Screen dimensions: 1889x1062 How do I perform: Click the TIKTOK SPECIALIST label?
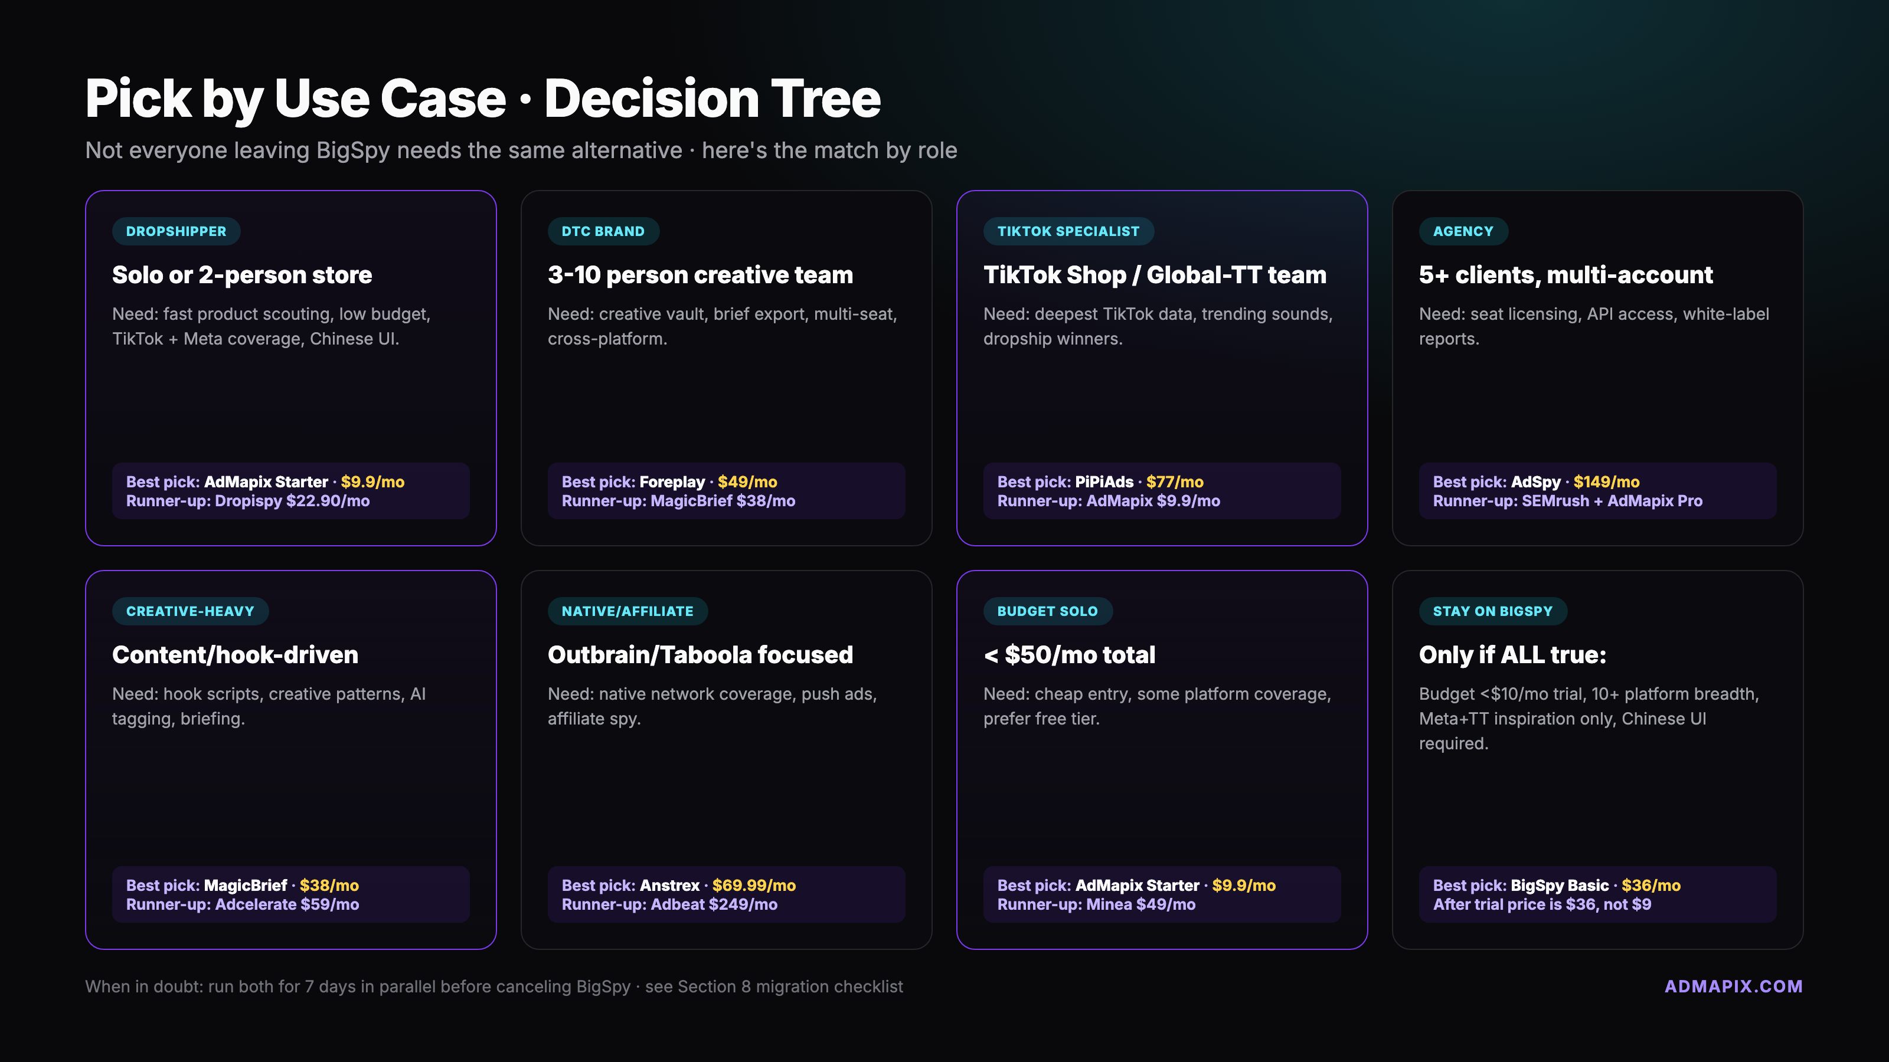click(x=1068, y=232)
